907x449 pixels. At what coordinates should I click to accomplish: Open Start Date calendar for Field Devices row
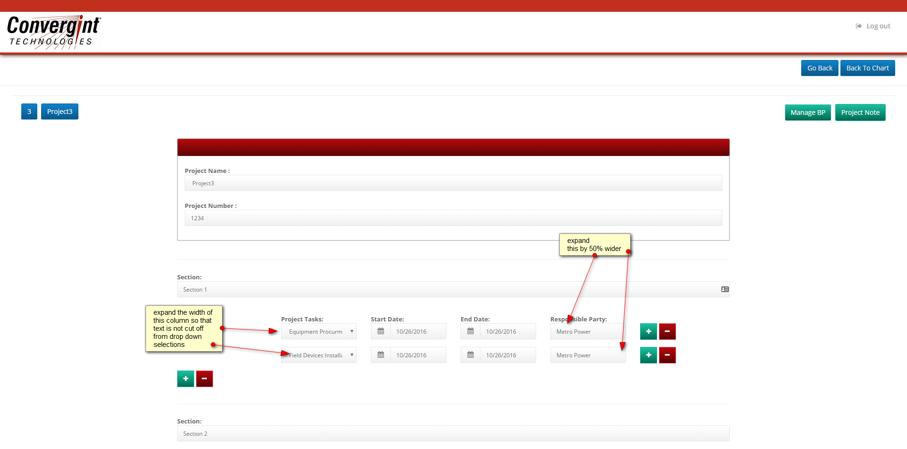[381, 355]
